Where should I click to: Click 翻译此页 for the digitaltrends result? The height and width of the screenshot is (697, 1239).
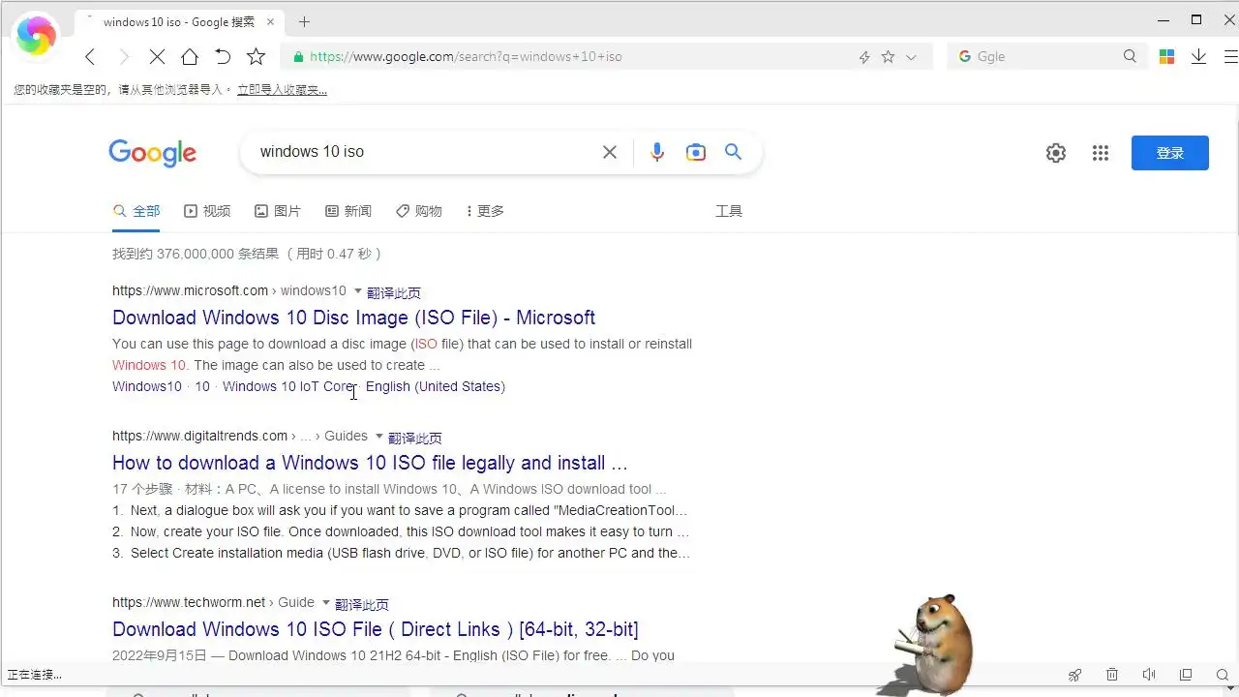click(415, 438)
